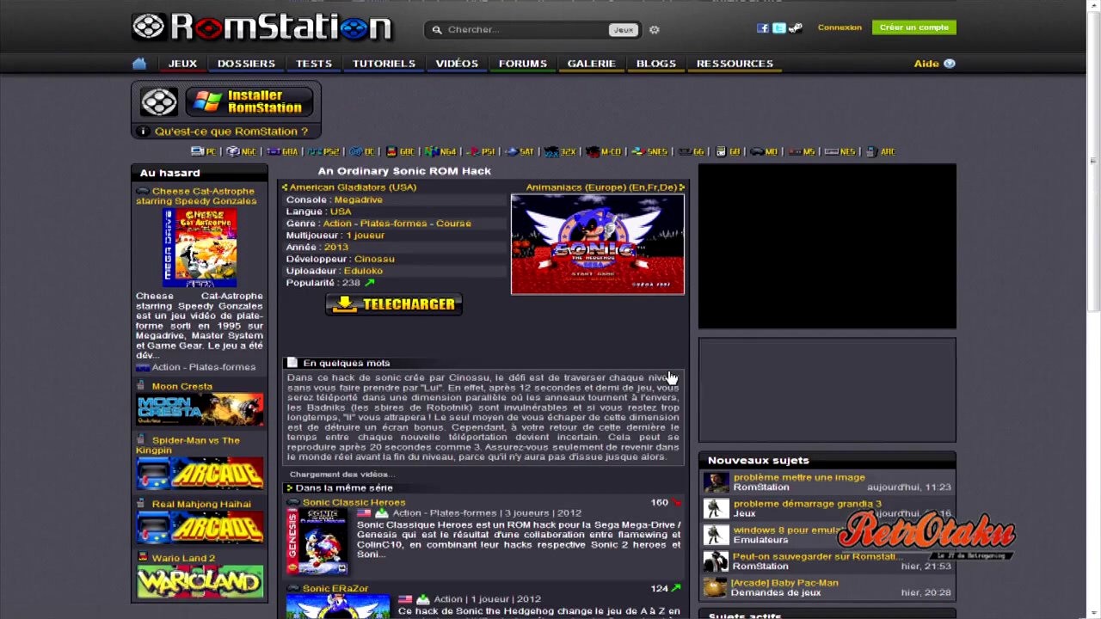The image size is (1101, 619).
Task: Filter games by SAT console
Action: [x=520, y=151]
